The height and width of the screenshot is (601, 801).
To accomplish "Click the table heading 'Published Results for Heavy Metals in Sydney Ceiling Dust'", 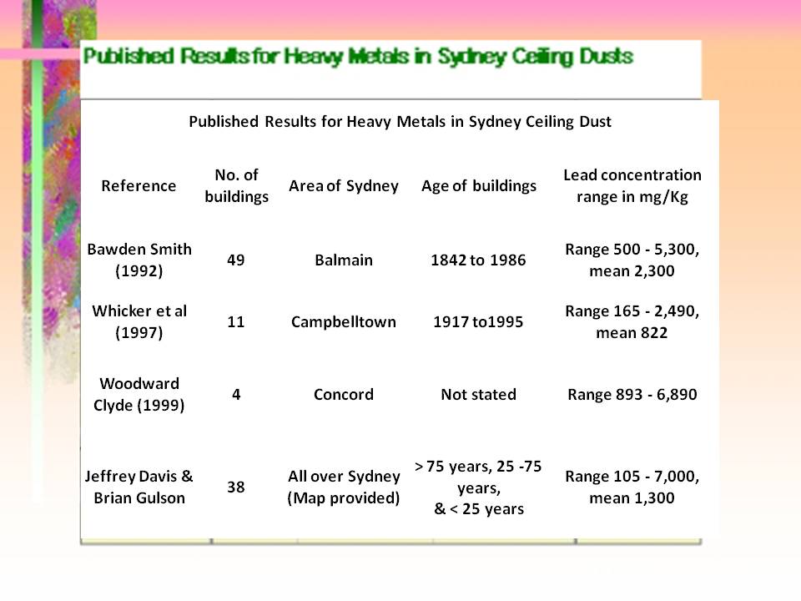I will pyautogui.click(x=400, y=122).
